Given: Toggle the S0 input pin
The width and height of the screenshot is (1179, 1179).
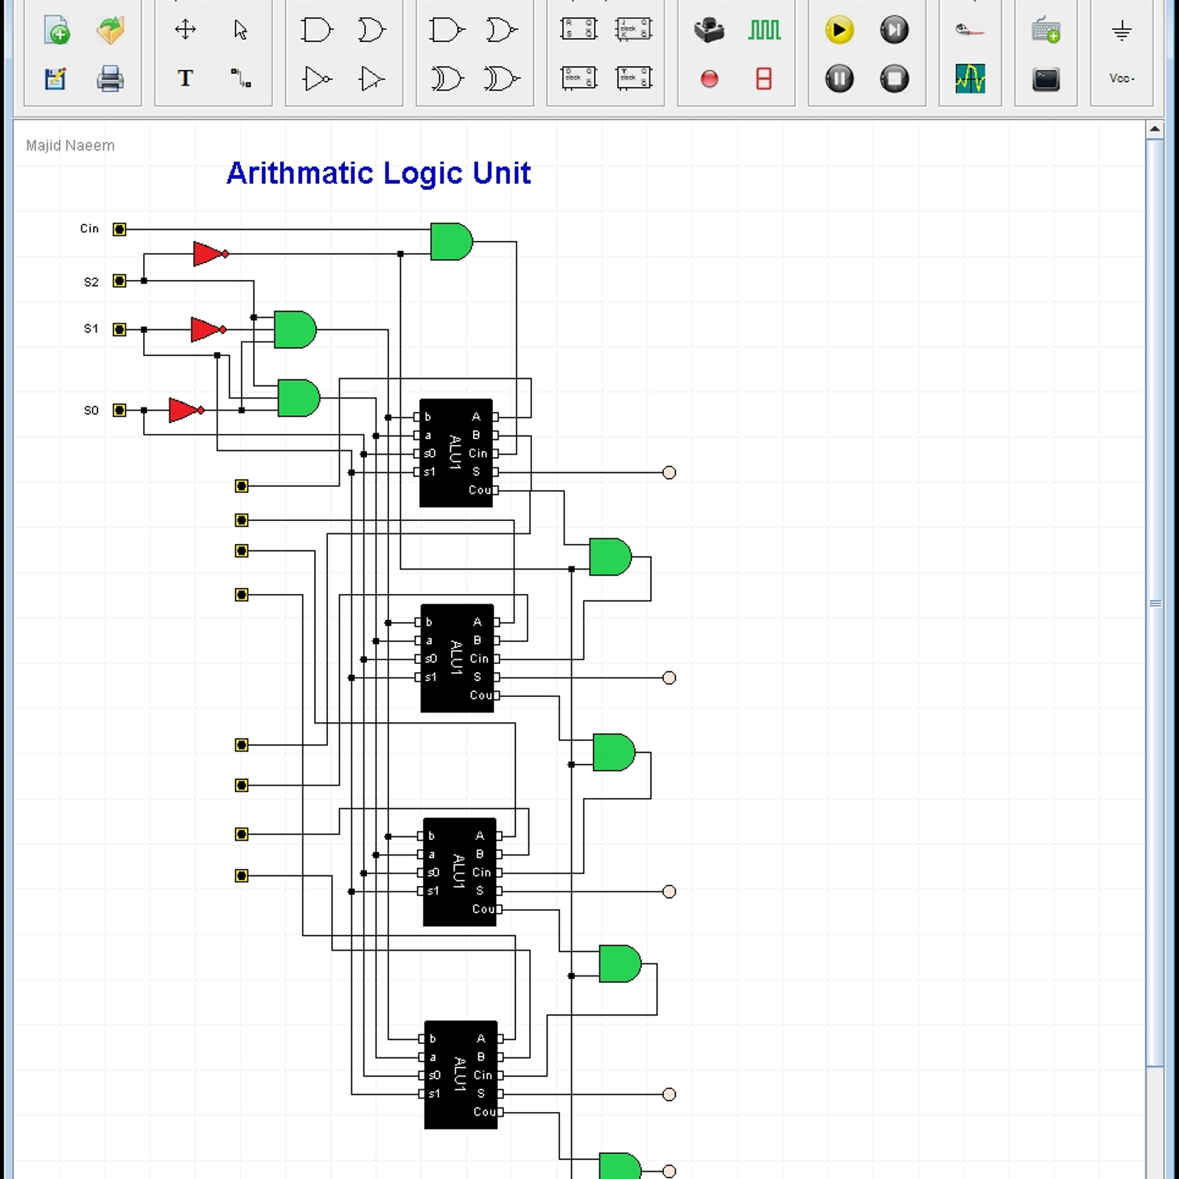Looking at the screenshot, I should (119, 410).
